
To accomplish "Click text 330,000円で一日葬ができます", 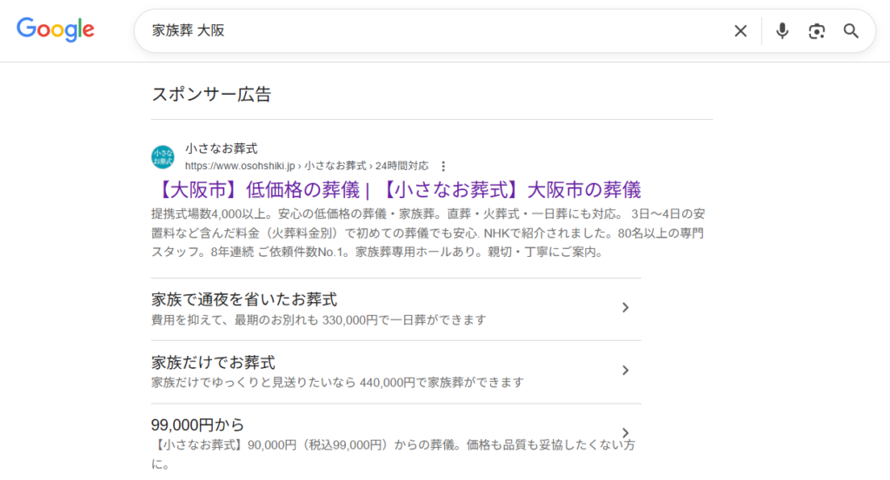I will [x=404, y=320].
